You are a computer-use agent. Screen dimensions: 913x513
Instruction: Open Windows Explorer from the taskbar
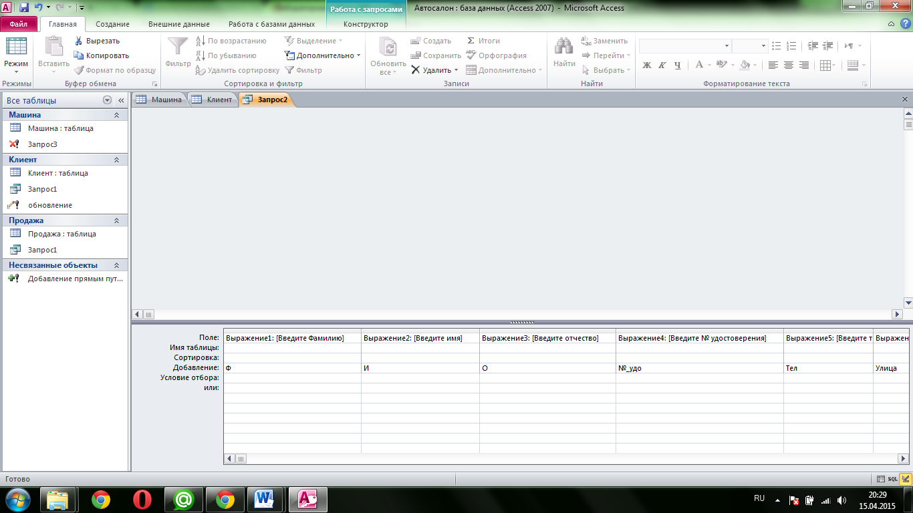tap(58, 499)
